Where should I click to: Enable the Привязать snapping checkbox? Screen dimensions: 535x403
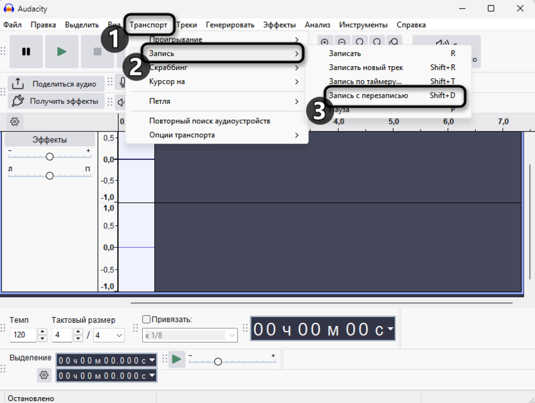click(146, 320)
